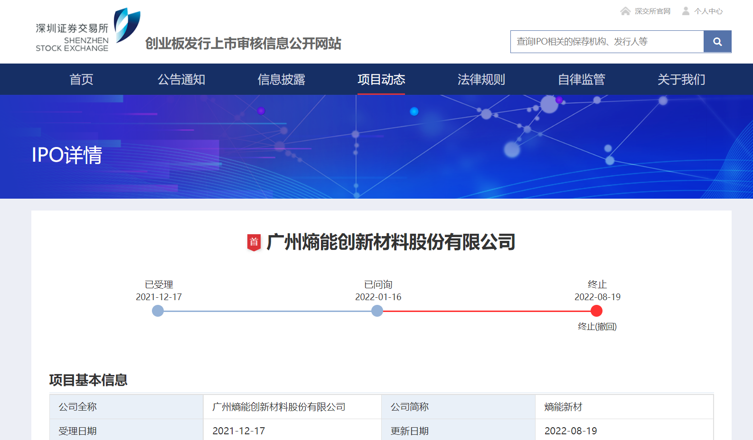Click the 2022-01-16 date under 已问询
The image size is (753, 440).
(x=378, y=297)
